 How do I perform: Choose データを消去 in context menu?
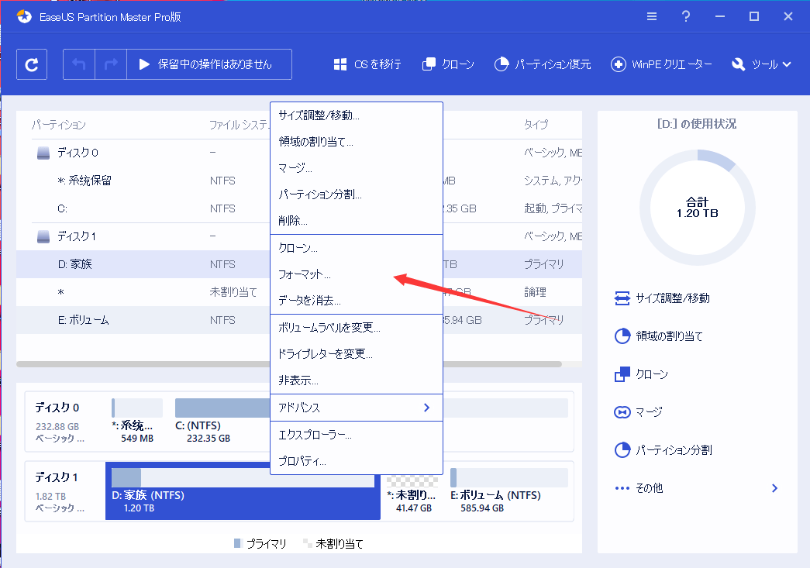[357, 301]
